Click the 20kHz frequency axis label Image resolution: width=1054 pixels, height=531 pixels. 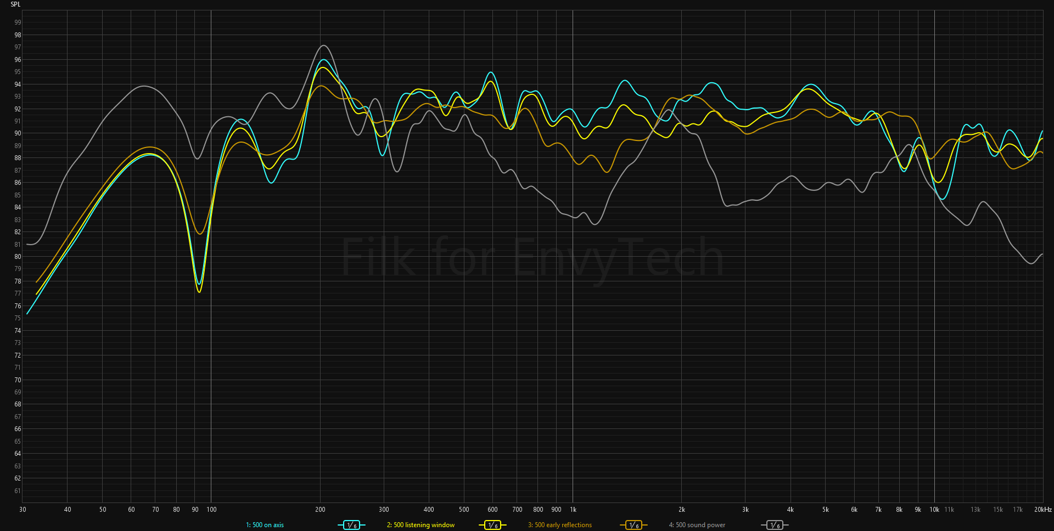[x=1042, y=510]
